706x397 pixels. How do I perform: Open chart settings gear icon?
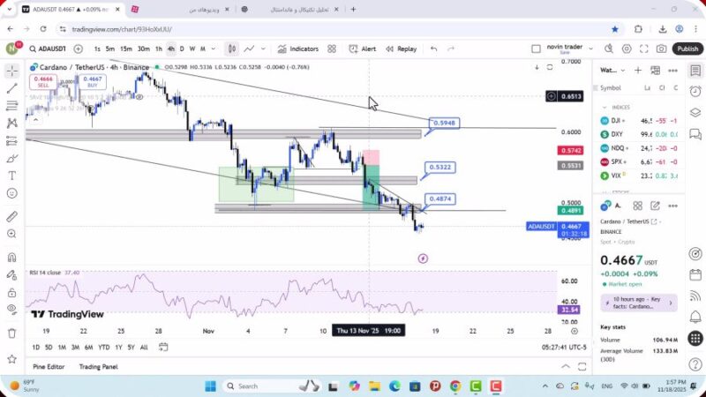click(x=627, y=49)
